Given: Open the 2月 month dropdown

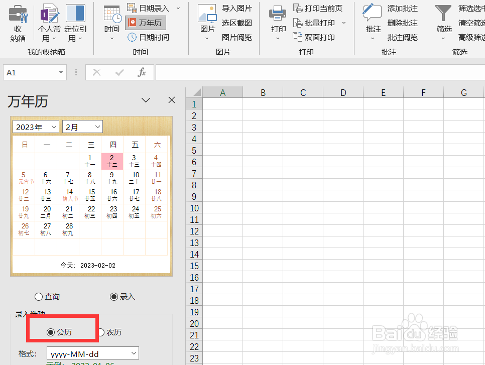Looking at the screenshot, I should click(x=82, y=127).
